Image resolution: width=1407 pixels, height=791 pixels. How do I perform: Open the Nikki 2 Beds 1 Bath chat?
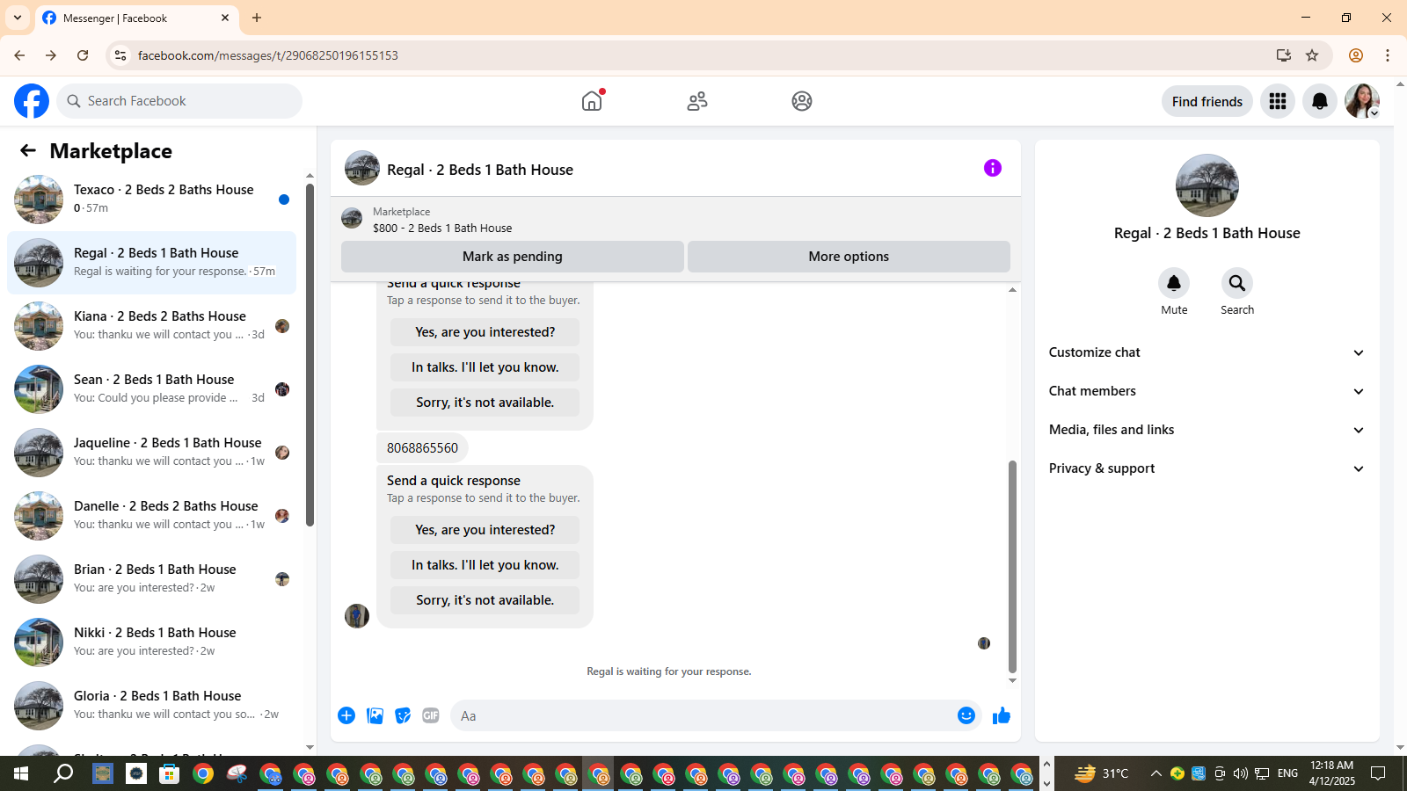(x=151, y=642)
